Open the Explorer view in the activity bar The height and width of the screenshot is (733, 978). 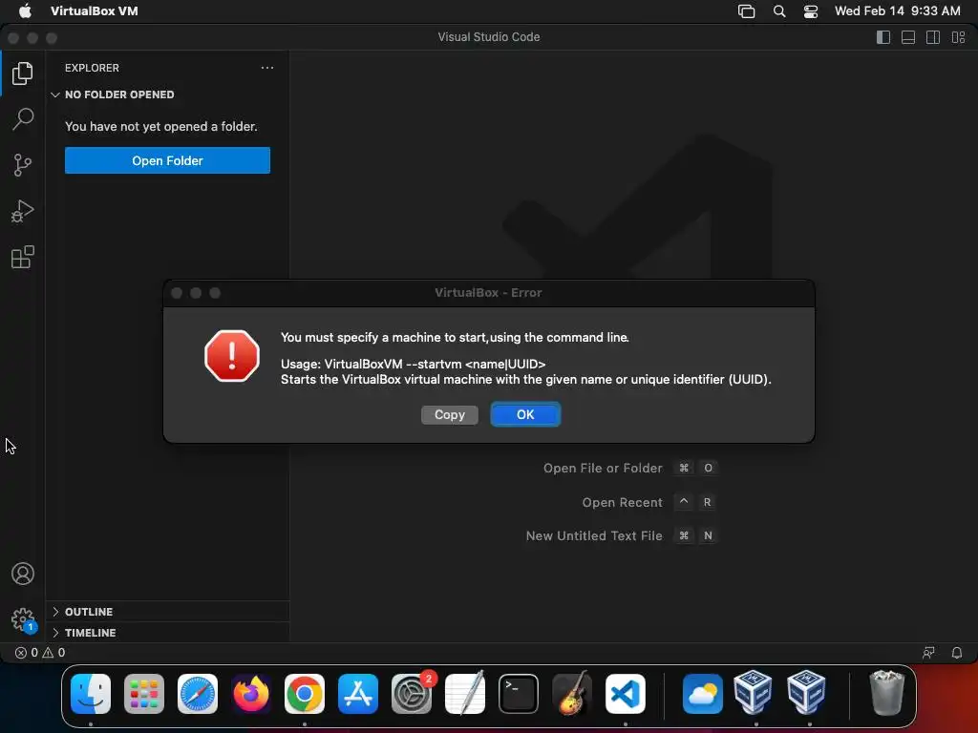pyautogui.click(x=23, y=73)
